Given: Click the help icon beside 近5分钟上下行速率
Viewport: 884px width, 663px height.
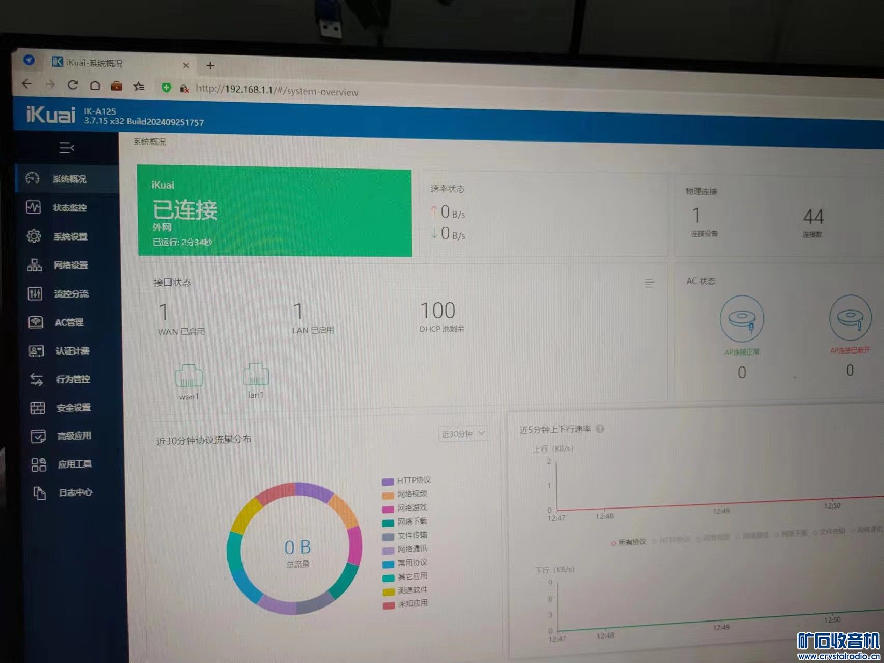Looking at the screenshot, I should [600, 429].
